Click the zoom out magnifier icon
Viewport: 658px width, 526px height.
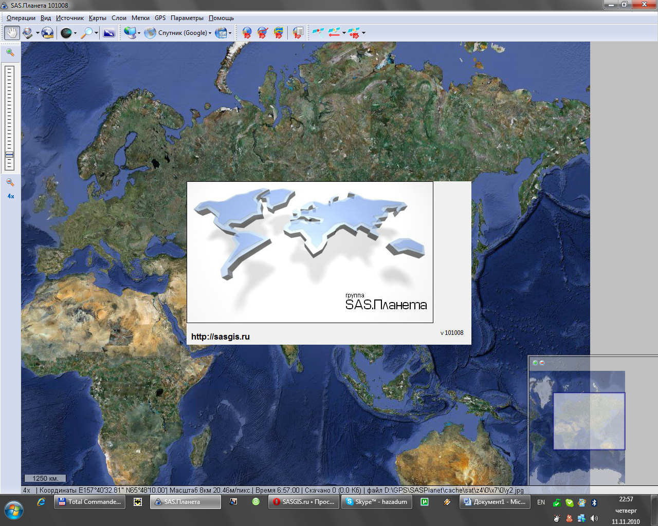click(10, 182)
